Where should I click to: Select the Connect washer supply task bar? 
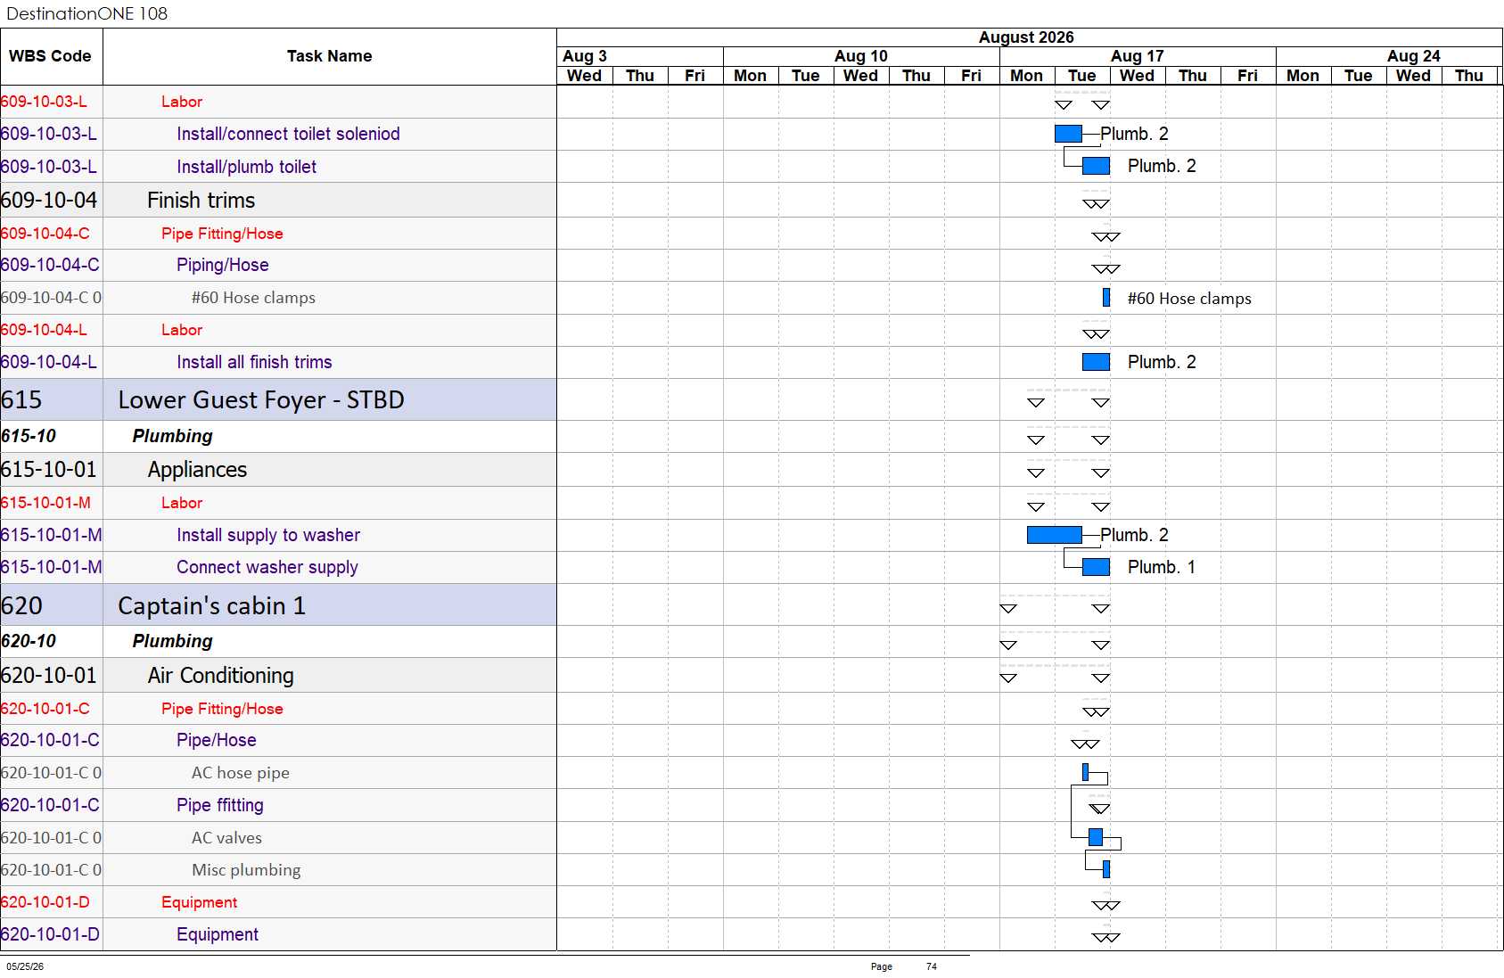(1096, 567)
